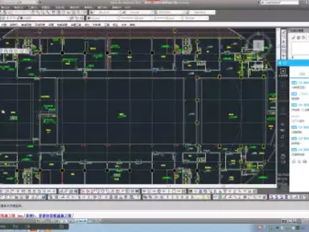Toggle the highlighted snap mode status bar button
309x232 pixels.
pos(83,221)
